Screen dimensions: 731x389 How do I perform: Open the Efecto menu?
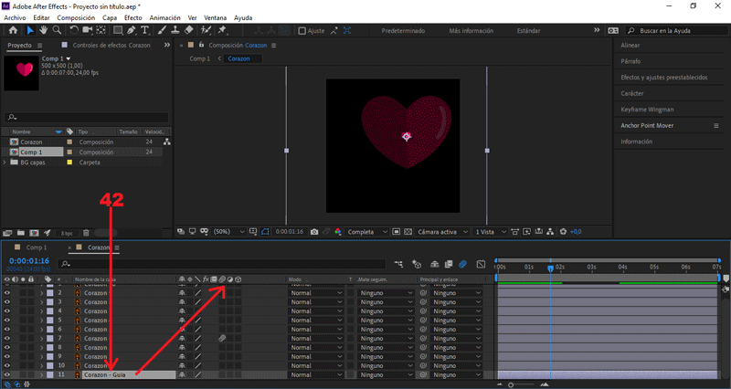(132, 17)
